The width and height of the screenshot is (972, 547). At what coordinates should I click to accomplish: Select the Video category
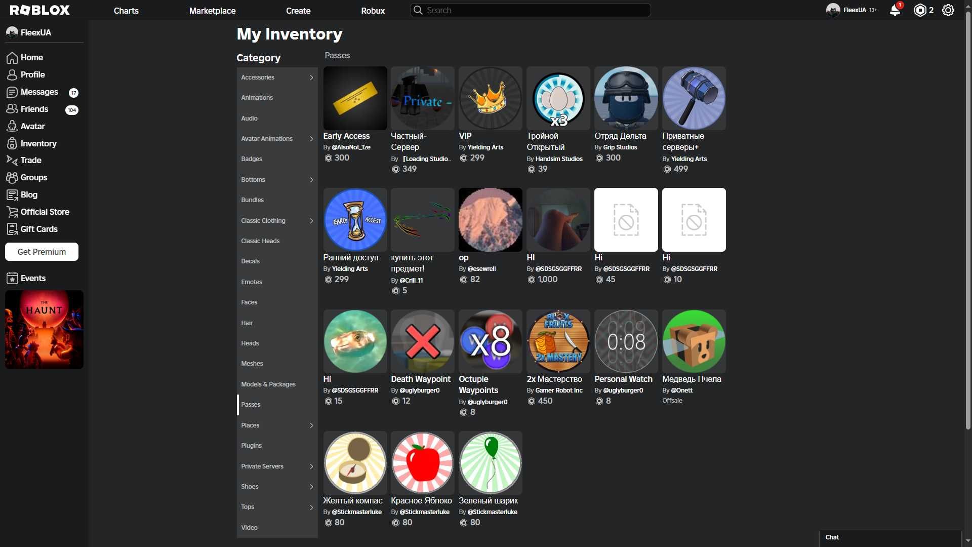click(x=277, y=528)
